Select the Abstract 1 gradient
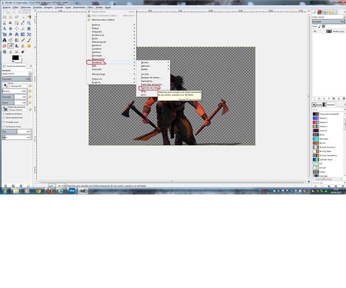Viewport: 346px width, 288px height. [x=328, y=118]
